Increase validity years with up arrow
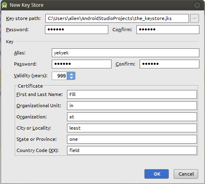This screenshot has height=184, width=205. coord(71,74)
